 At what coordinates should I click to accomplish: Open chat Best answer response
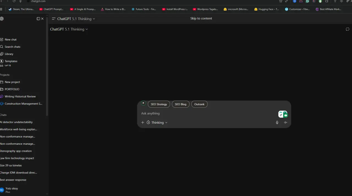coord(13,180)
